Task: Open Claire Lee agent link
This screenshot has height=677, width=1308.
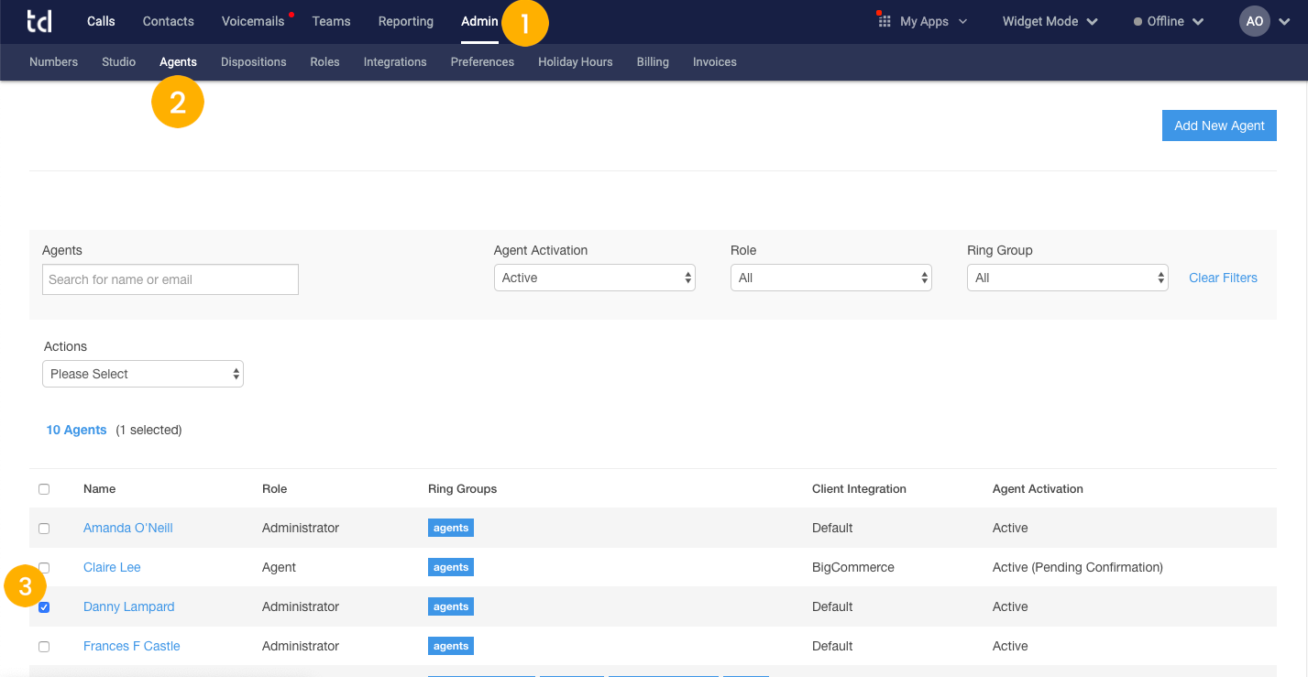Action: pyautogui.click(x=112, y=567)
